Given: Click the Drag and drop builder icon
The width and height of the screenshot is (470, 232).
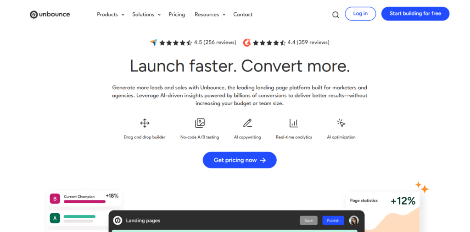Looking at the screenshot, I should coord(145,123).
